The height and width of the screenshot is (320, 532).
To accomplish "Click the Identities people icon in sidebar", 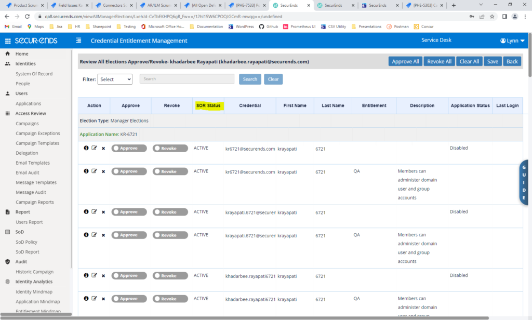I will [x=7, y=63].
